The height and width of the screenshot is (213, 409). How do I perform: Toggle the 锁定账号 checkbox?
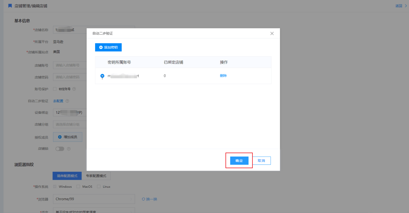[x=55, y=89]
